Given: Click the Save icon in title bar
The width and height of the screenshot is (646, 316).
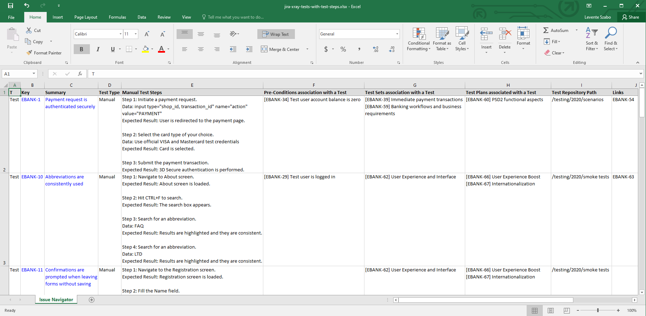Looking at the screenshot, I should (11, 6).
